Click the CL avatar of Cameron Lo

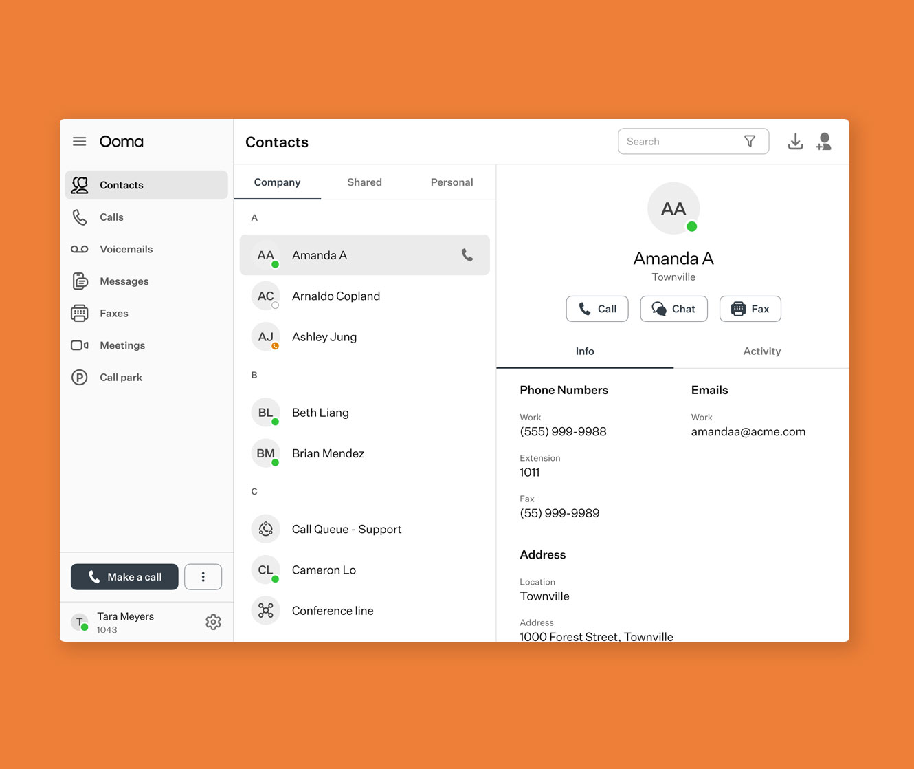[x=266, y=570]
